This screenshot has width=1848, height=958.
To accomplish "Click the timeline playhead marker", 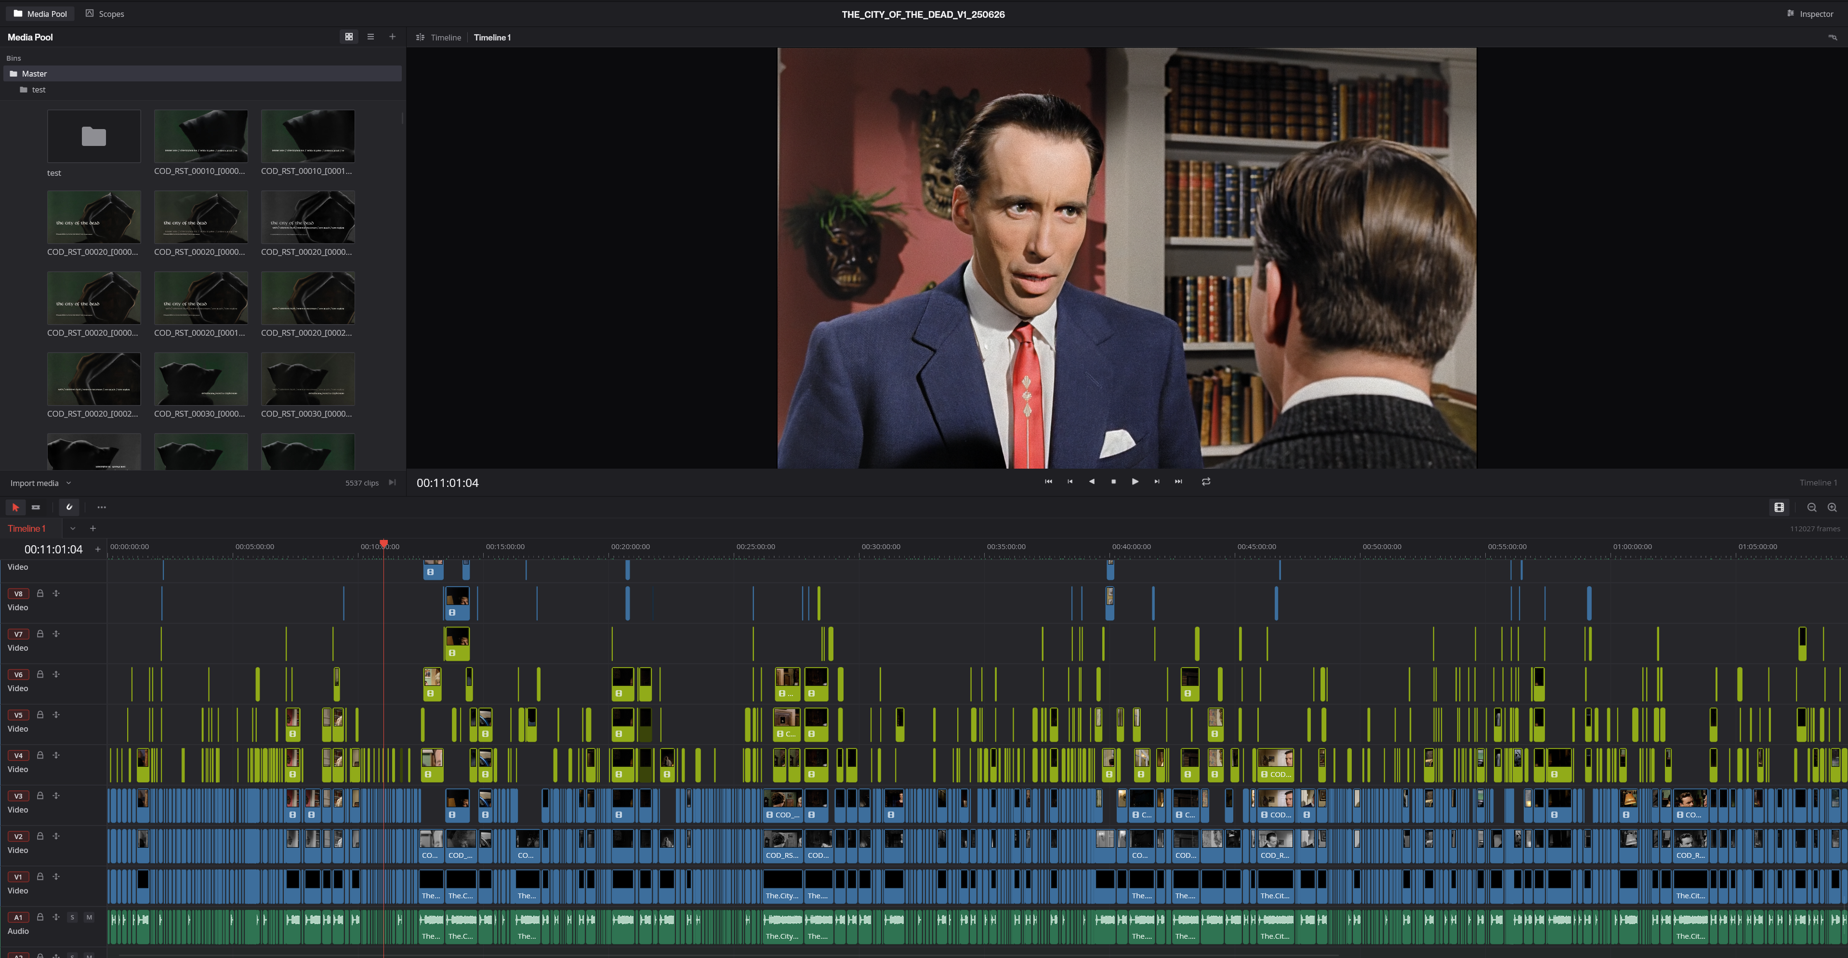I will [x=384, y=545].
